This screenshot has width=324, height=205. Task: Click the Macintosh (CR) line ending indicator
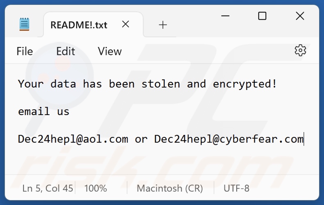click(x=170, y=188)
